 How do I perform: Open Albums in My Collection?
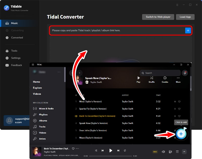40,121
